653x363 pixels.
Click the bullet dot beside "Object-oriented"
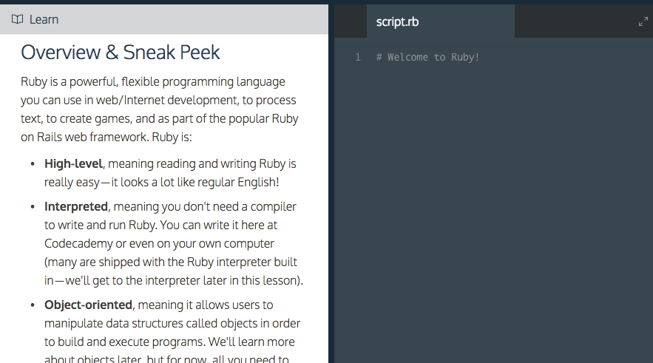pyautogui.click(x=33, y=305)
